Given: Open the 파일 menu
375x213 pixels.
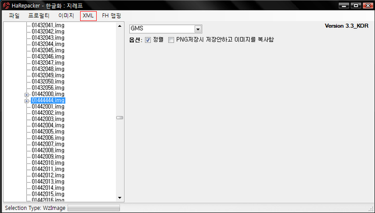Looking at the screenshot, I should click(x=14, y=16).
